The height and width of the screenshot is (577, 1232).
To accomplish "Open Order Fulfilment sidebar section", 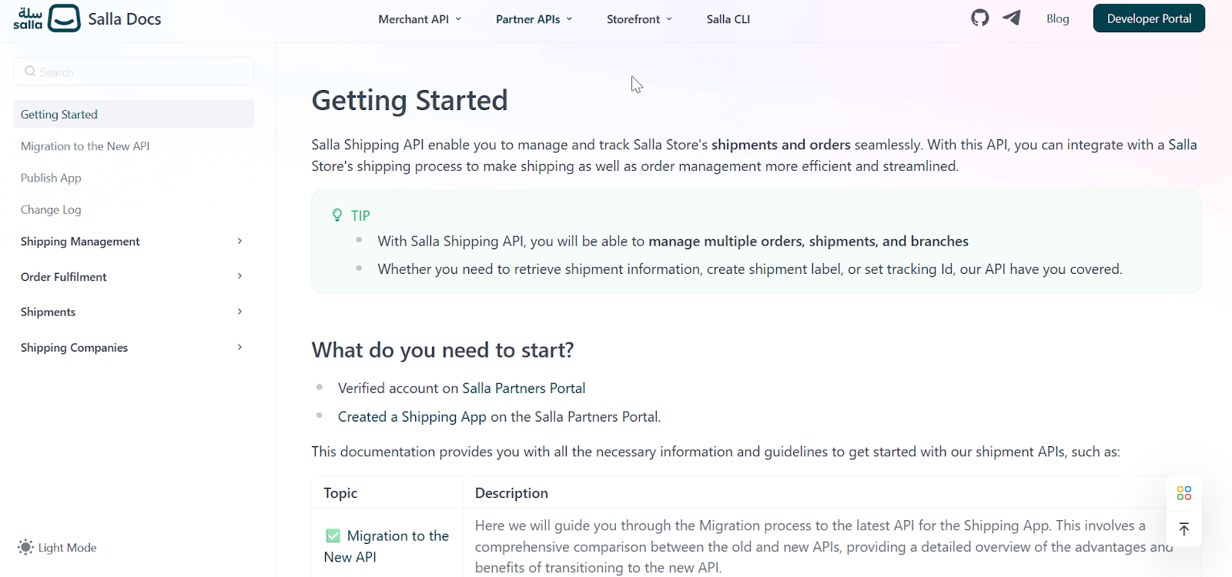I will coord(63,277).
